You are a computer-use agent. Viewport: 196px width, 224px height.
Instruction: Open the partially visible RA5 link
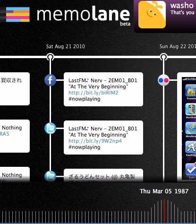pyautogui.click(x=5, y=134)
